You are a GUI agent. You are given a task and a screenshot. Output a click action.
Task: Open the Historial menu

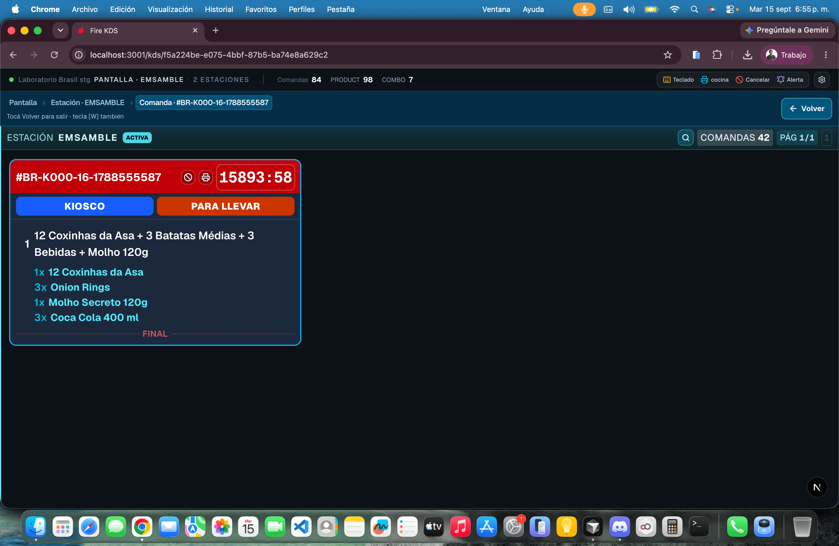tap(219, 9)
